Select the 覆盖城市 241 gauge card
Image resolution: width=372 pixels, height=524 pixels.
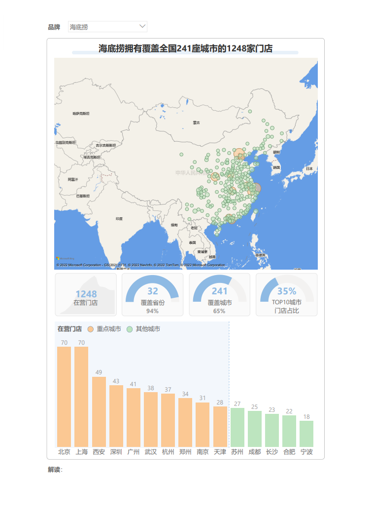(219, 294)
